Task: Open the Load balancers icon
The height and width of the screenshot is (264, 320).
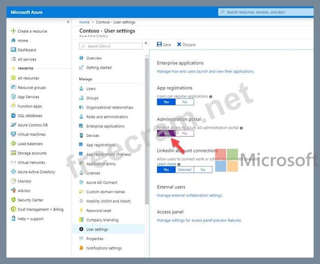Action: point(13,143)
